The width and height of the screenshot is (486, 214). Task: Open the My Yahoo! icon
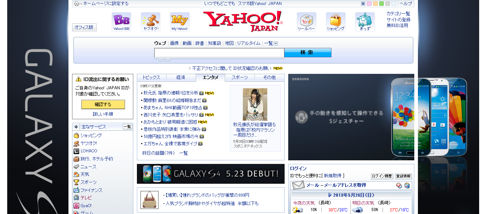tap(179, 22)
